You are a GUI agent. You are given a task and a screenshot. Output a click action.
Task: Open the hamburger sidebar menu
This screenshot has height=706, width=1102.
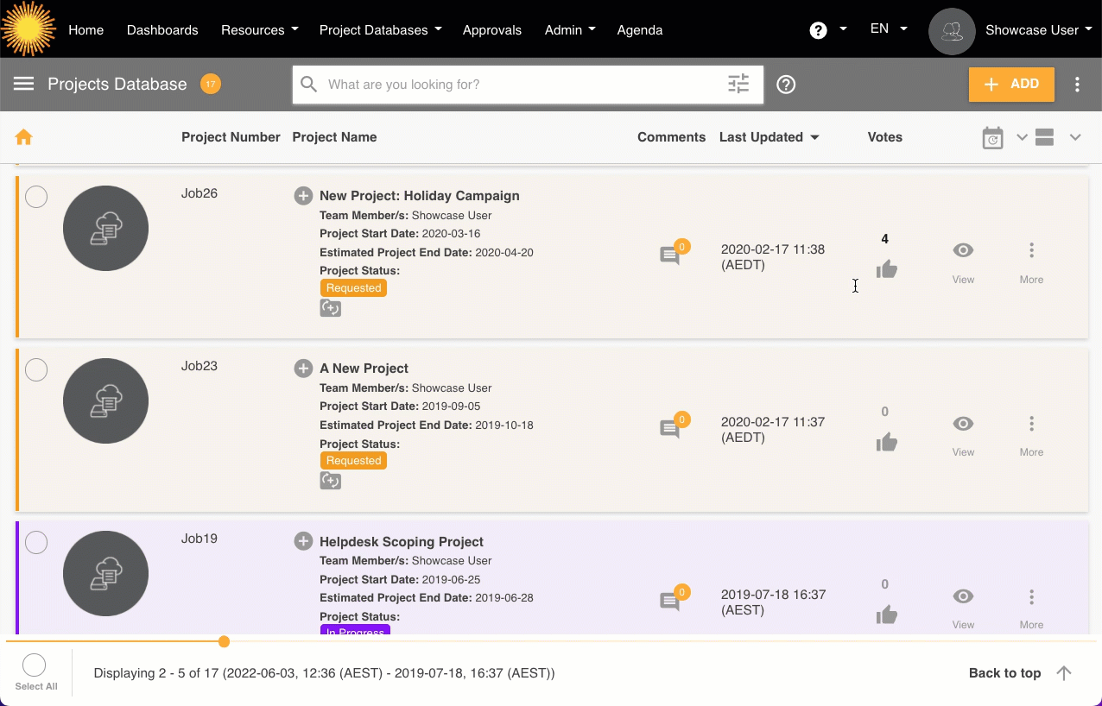pos(23,84)
